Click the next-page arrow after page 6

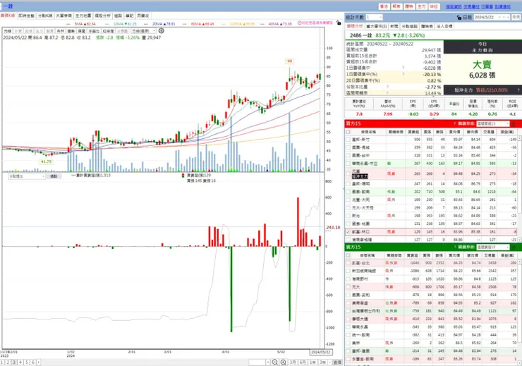pyautogui.click(x=39, y=362)
